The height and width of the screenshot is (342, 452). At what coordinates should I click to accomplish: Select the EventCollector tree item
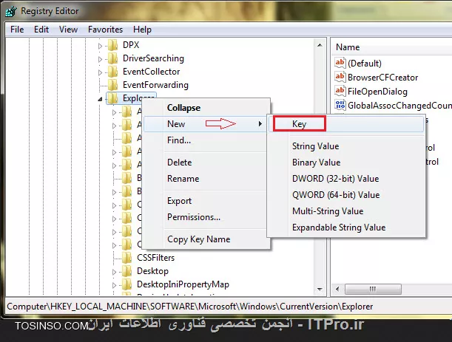click(x=151, y=72)
